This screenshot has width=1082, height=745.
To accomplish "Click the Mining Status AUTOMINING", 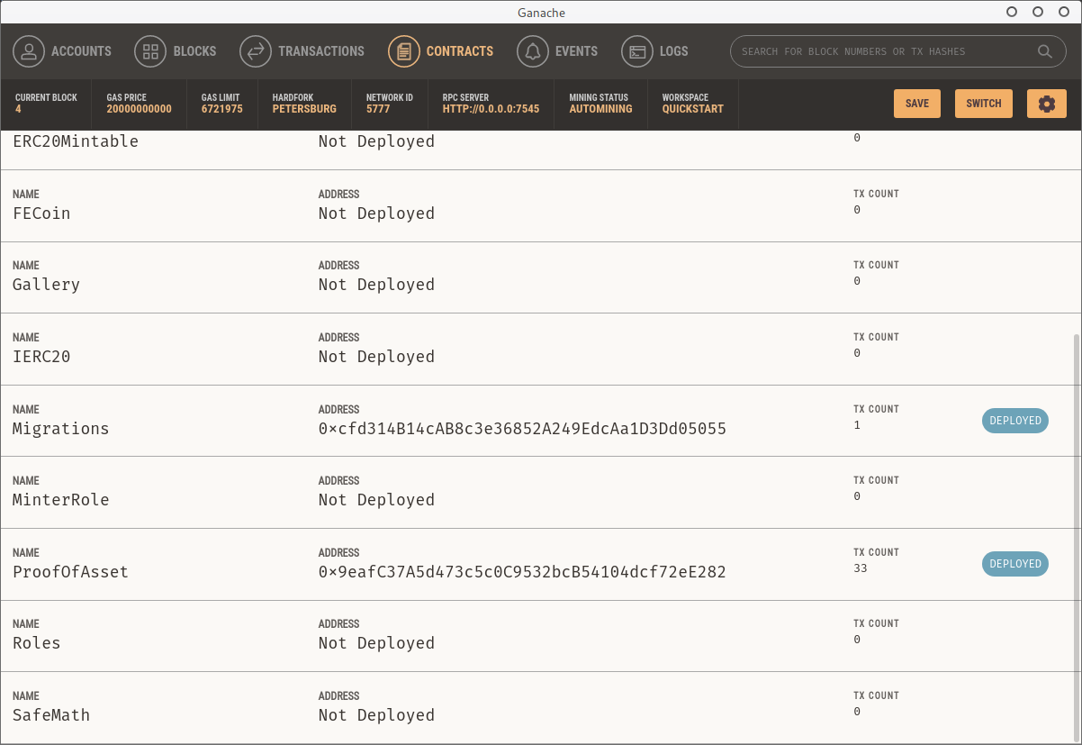I will click(x=600, y=109).
